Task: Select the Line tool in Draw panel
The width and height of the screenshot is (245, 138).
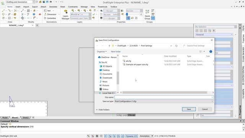Action: (3, 11)
